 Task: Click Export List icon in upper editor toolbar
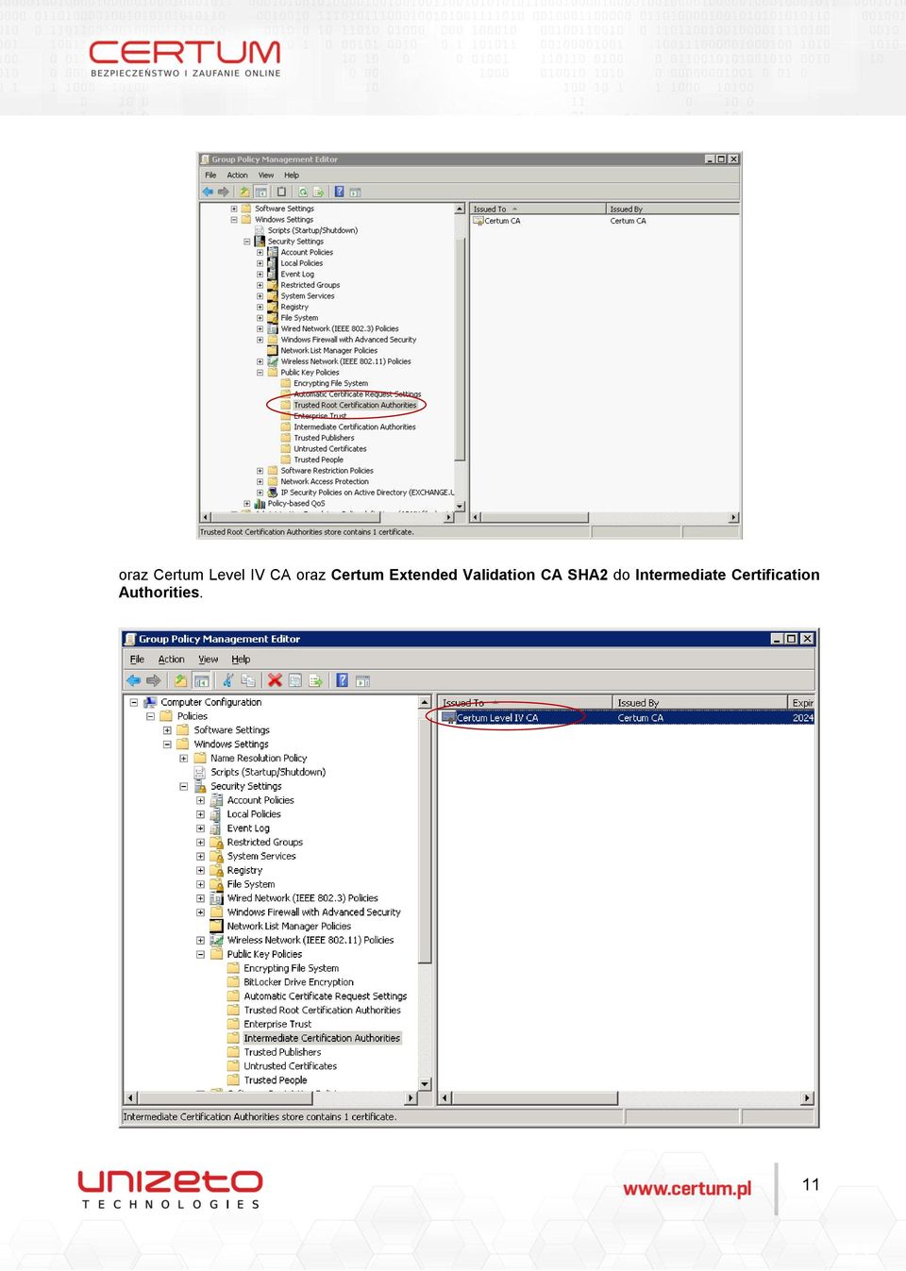click(x=318, y=192)
